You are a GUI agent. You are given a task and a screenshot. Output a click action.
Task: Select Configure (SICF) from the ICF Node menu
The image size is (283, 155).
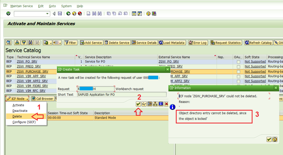point(24,122)
